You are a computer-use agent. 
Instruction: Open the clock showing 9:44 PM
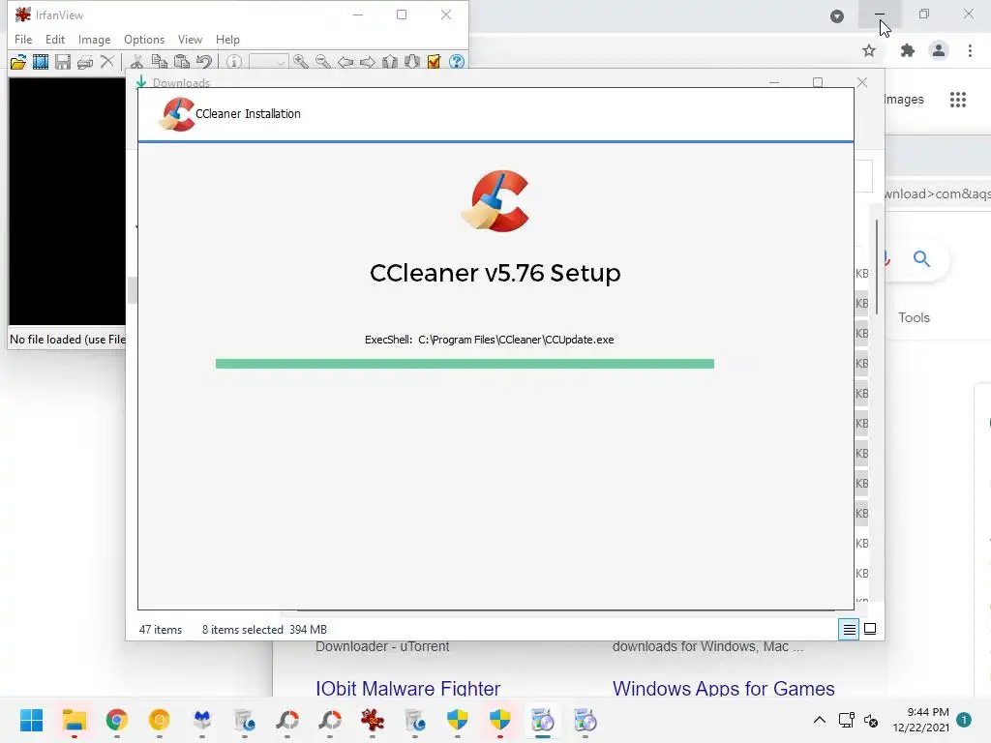(x=921, y=720)
